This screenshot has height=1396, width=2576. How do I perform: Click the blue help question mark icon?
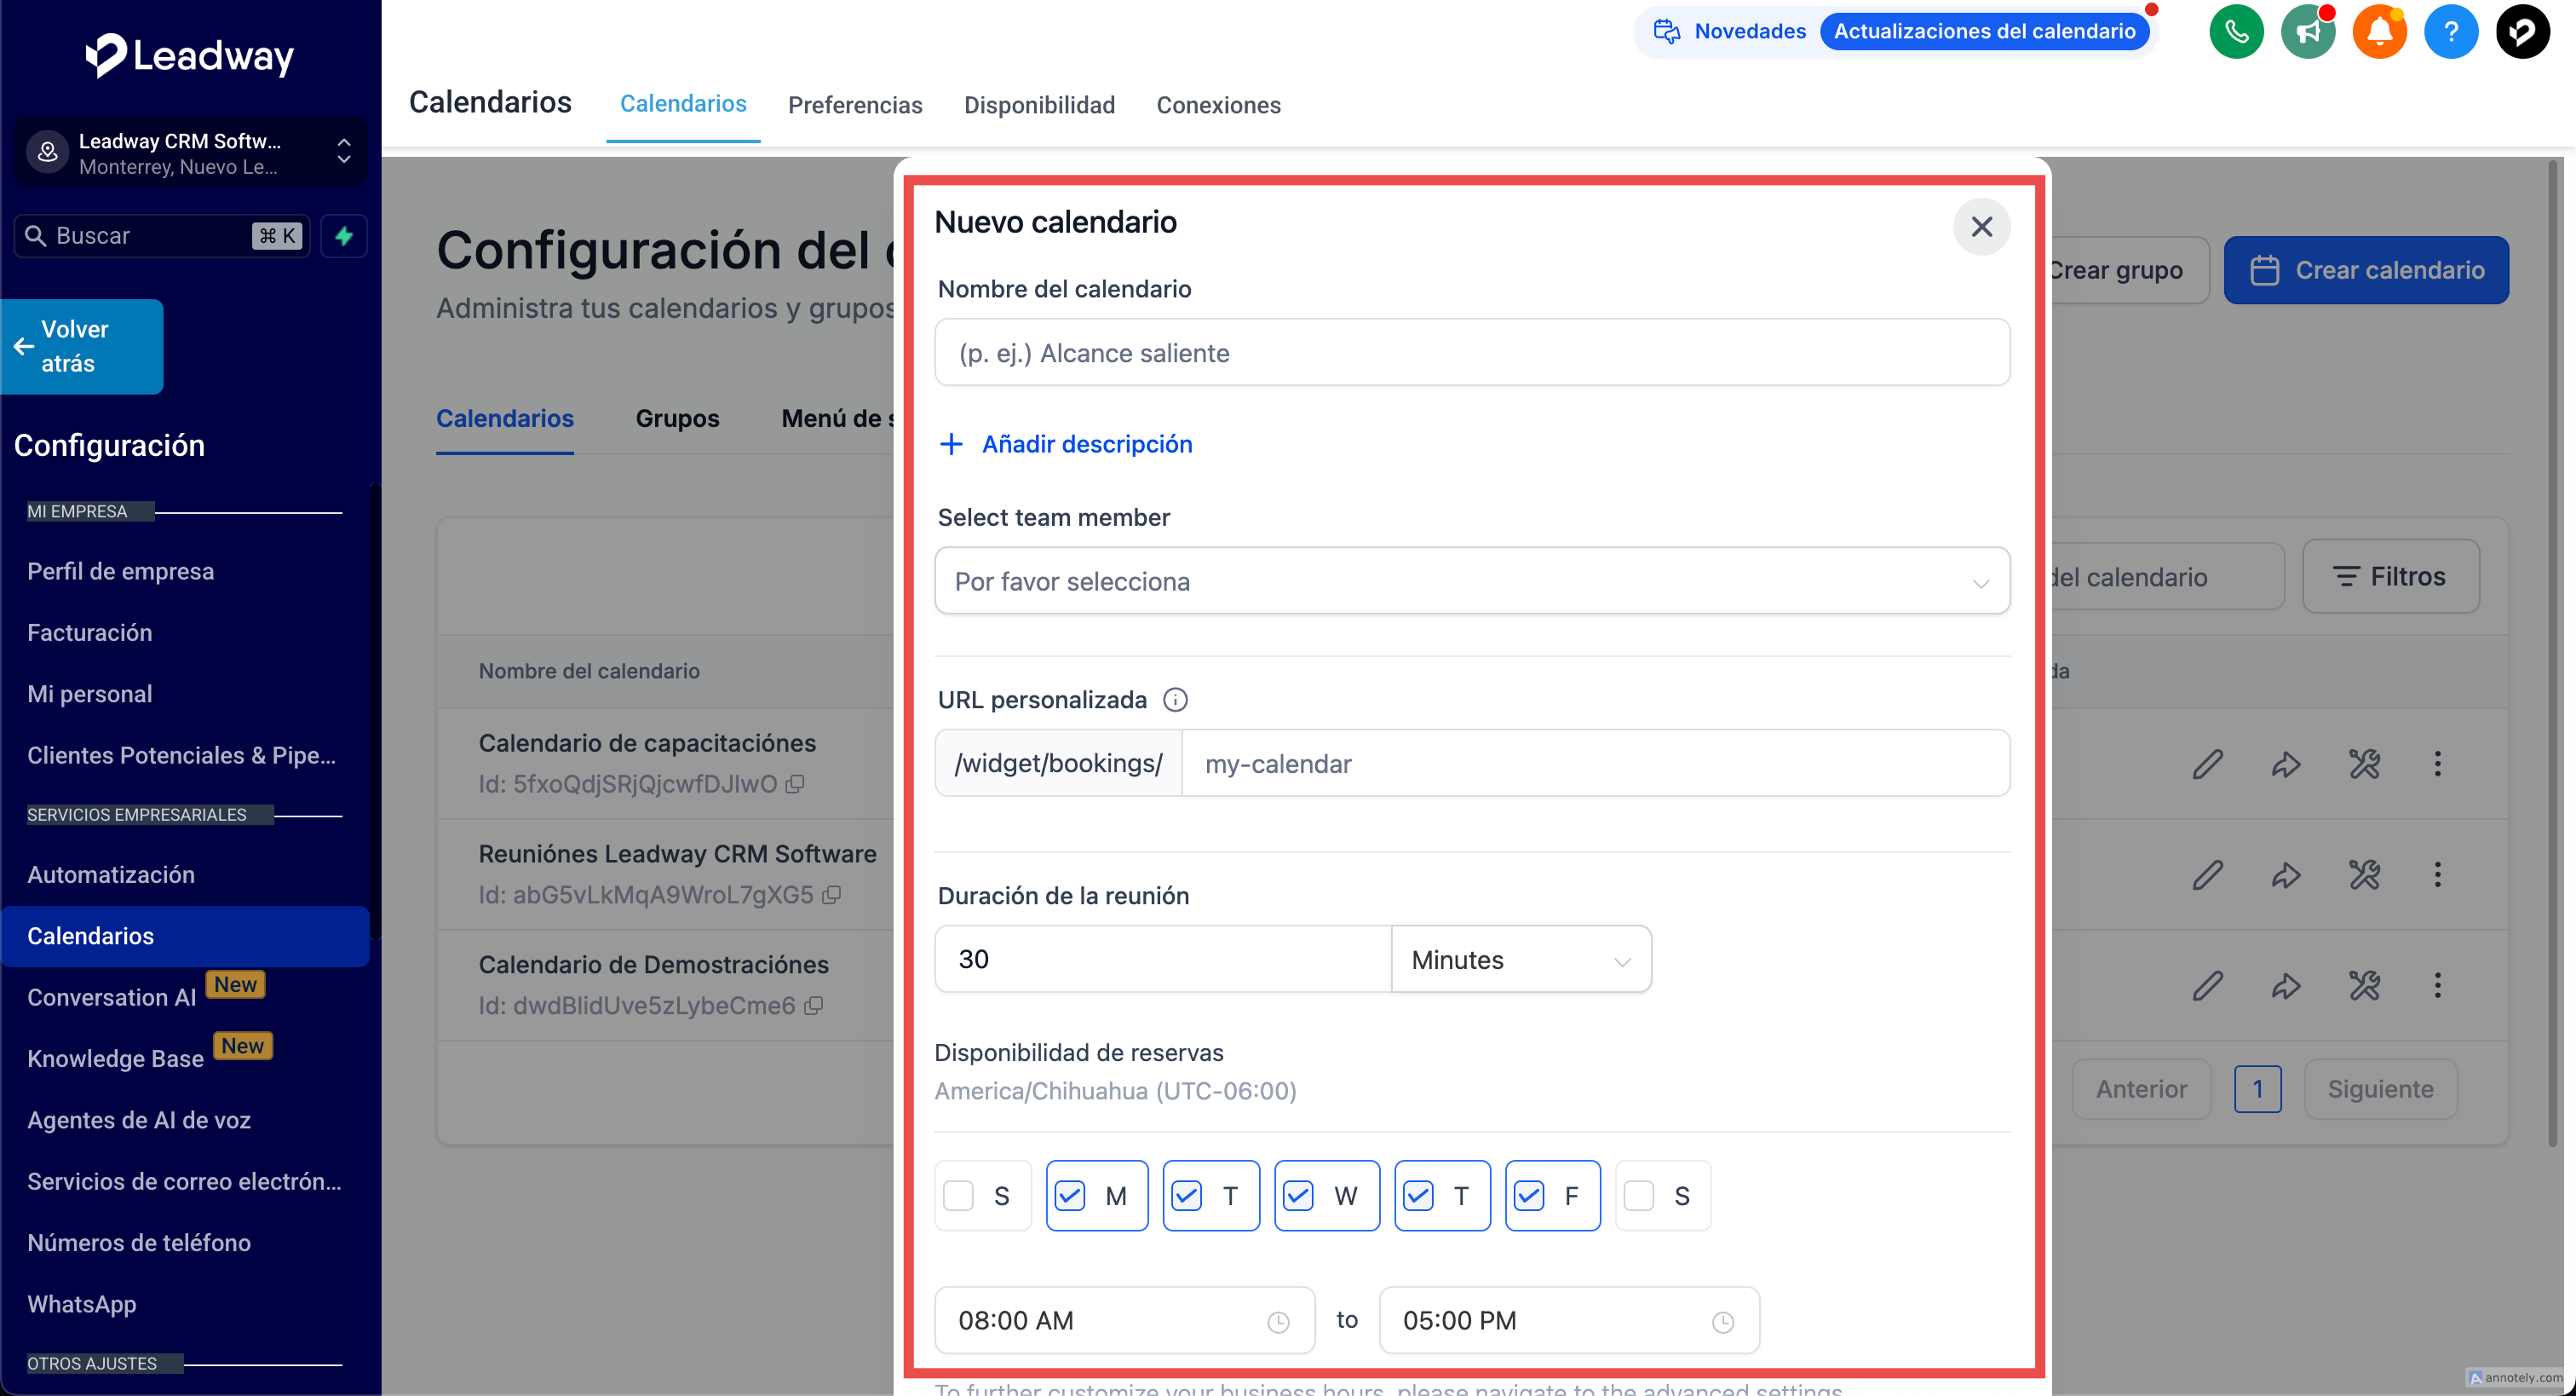[2450, 32]
